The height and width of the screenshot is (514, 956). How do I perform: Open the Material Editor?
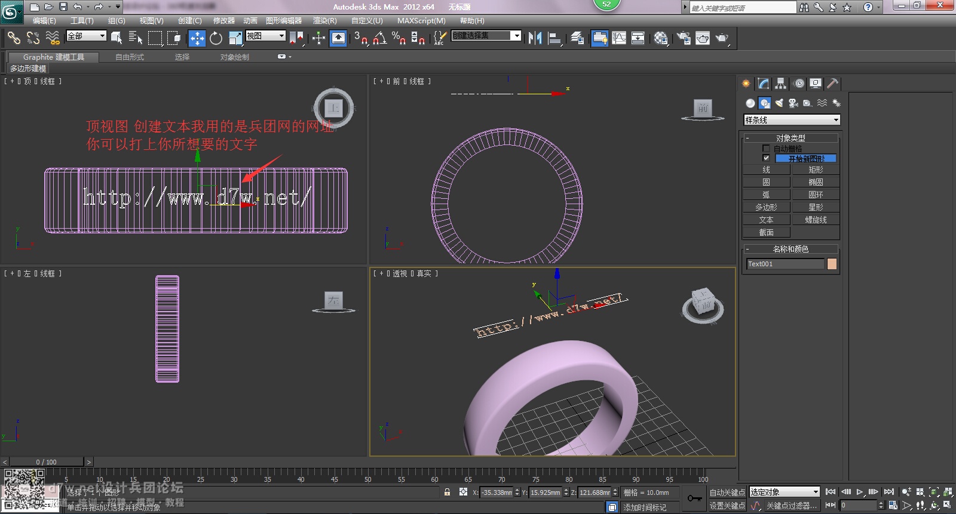(660, 38)
